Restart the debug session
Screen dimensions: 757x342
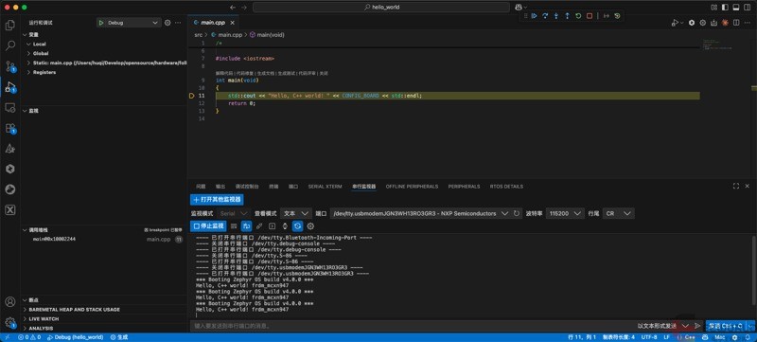coord(578,16)
